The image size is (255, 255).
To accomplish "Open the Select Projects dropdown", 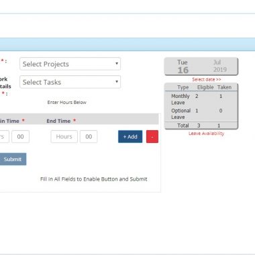I will pos(70,64).
